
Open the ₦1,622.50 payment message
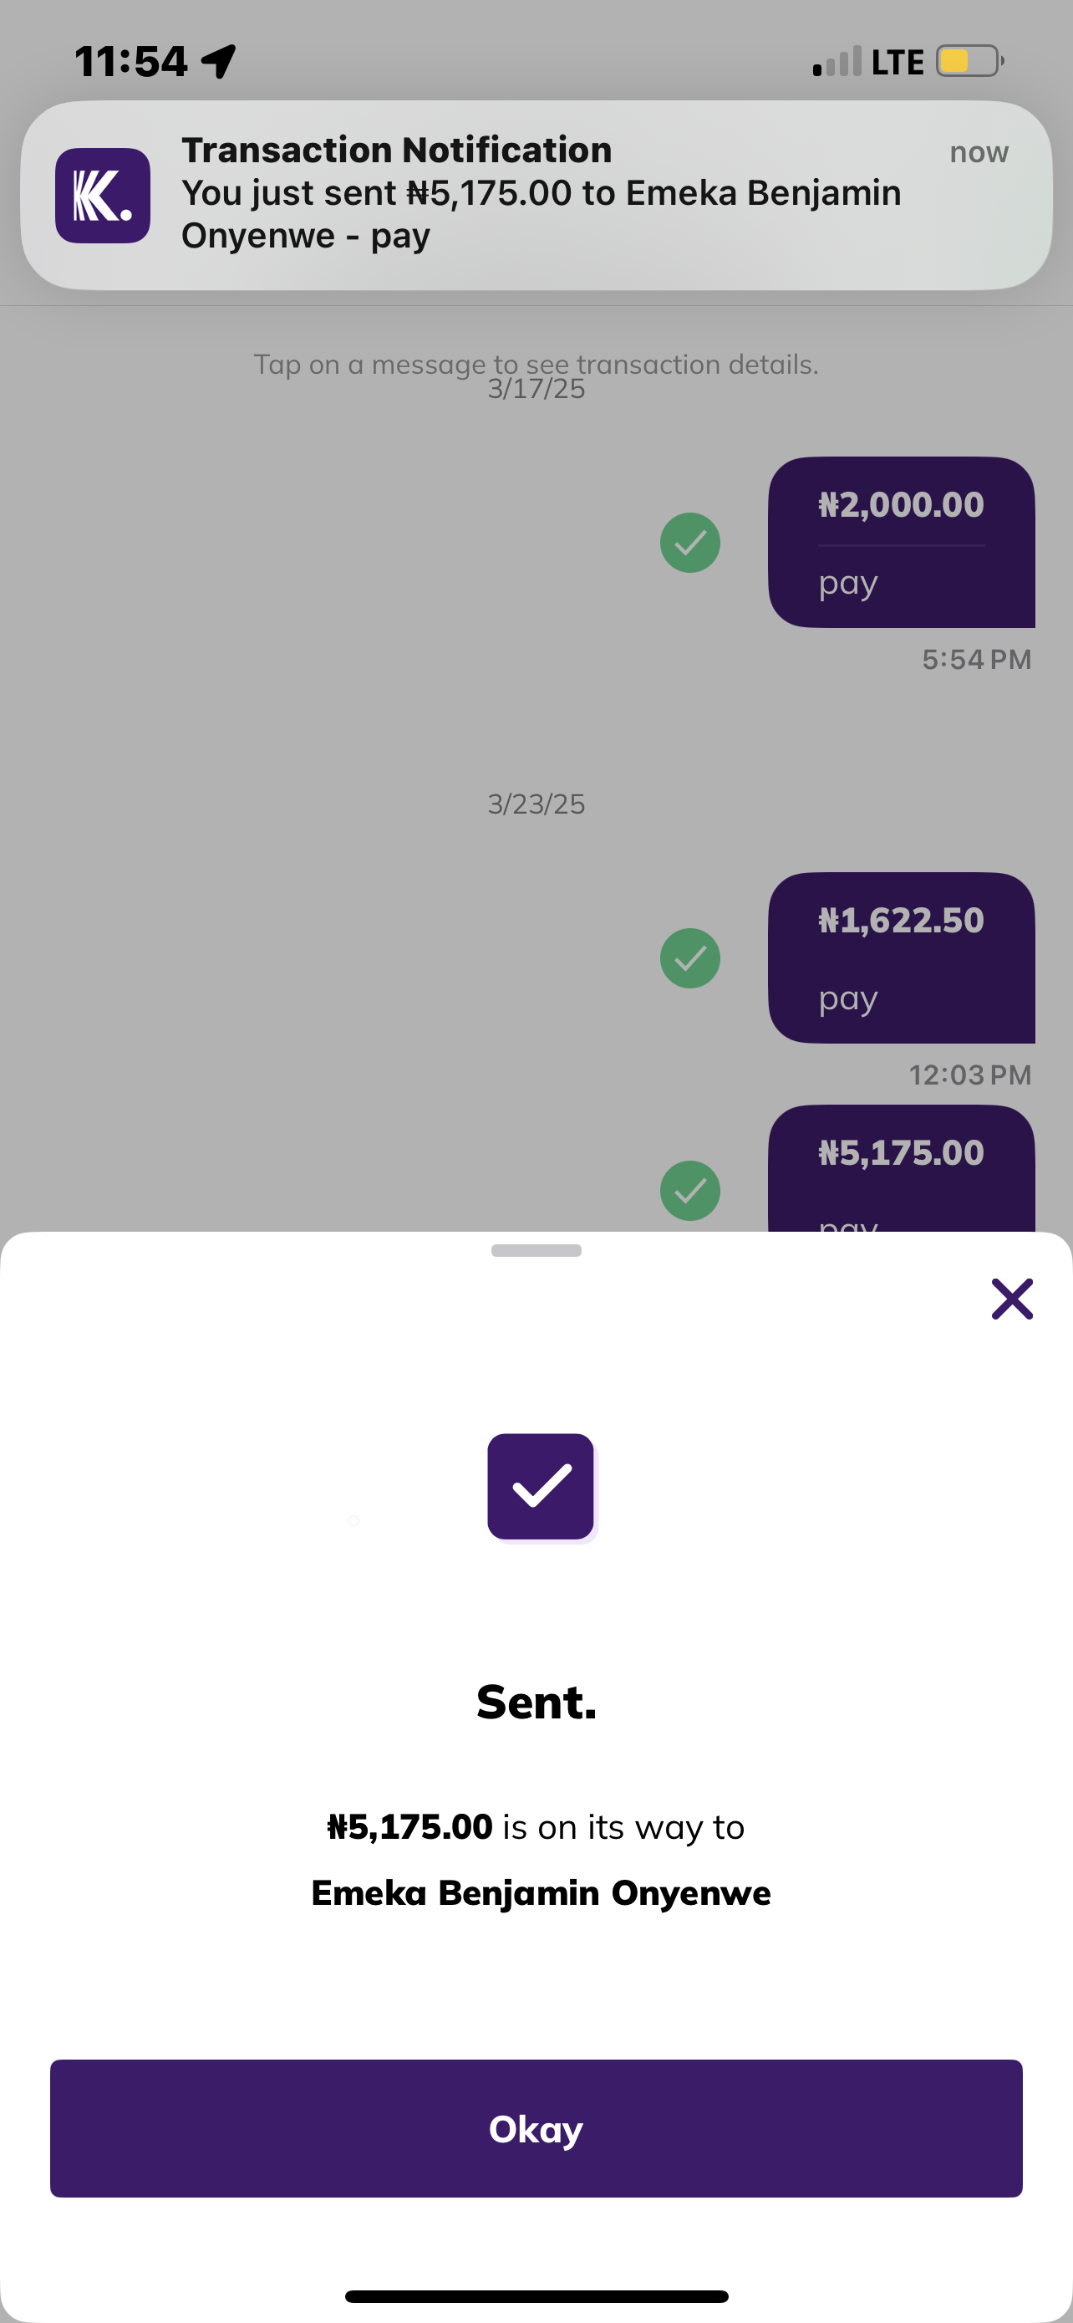(x=901, y=957)
